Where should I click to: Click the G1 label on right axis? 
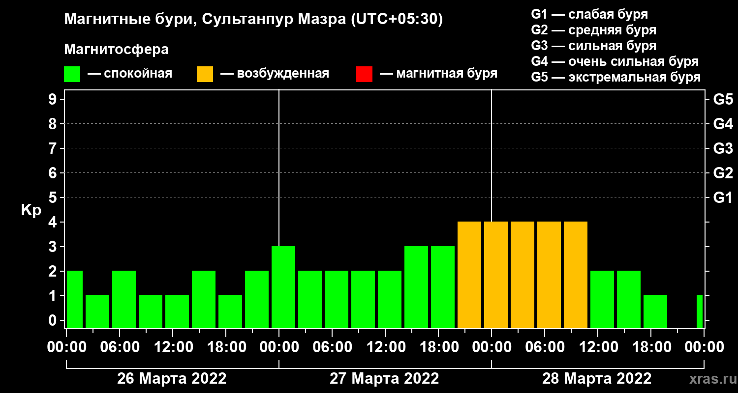(723, 198)
